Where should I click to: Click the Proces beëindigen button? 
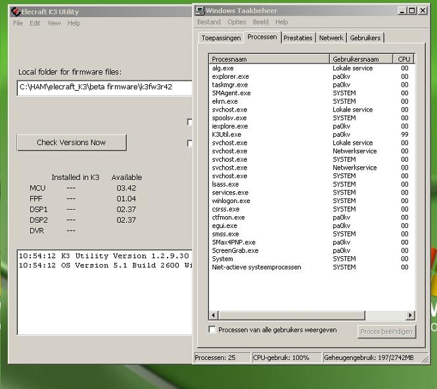[387, 332]
